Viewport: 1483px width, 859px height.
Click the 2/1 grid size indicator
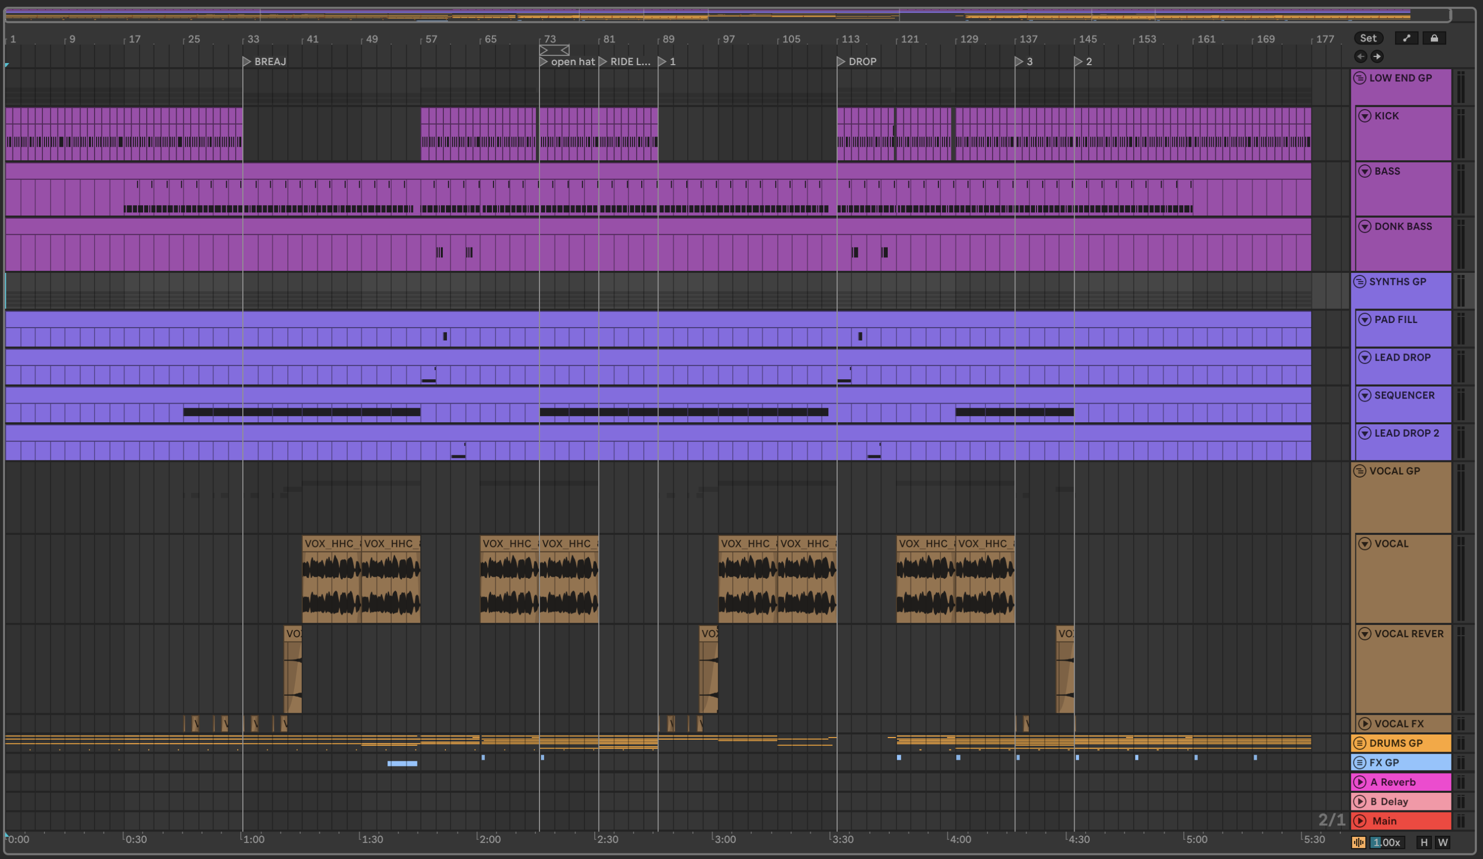tap(1331, 820)
